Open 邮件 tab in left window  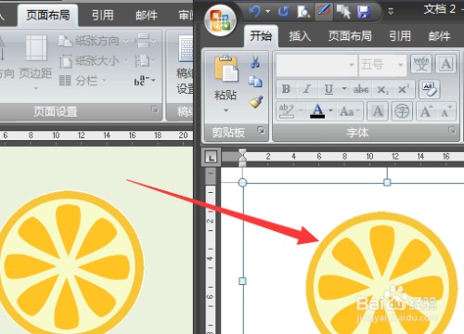pyautogui.click(x=147, y=15)
